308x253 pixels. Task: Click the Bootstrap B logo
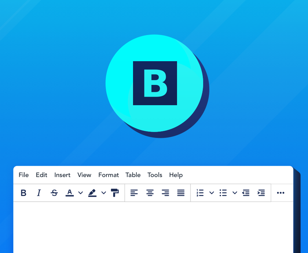tap(155, 83)
